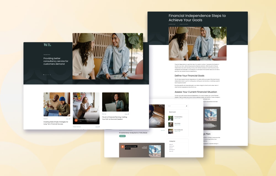276x176 pixels.
Task: Click the laughing friends with laptop thumbnail
Action: (x=57, y=104)
